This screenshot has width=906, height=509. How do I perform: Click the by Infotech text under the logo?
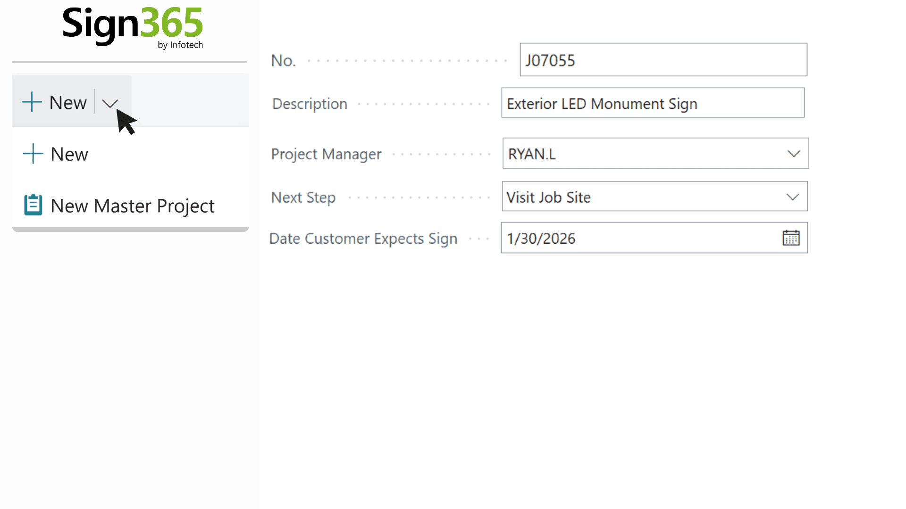[180, 45]
